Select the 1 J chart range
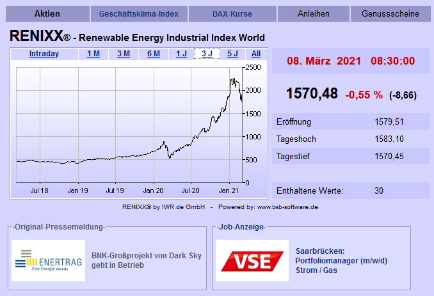 [182, 54]
